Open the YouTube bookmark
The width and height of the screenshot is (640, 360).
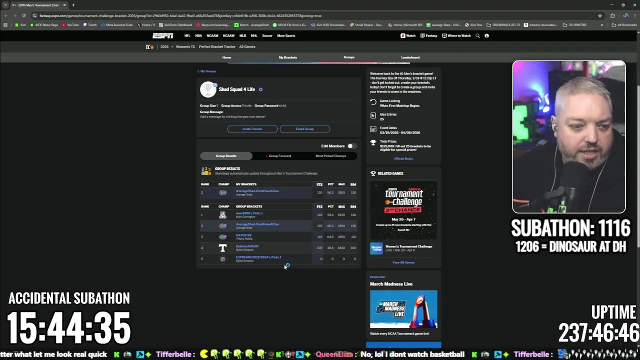coord(70,25)
